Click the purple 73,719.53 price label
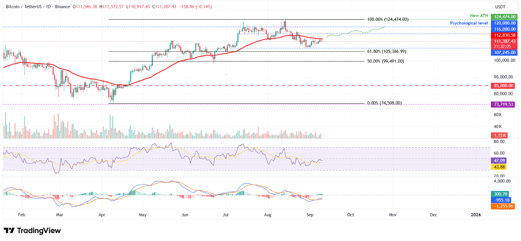521x241 pixels. 505,104
